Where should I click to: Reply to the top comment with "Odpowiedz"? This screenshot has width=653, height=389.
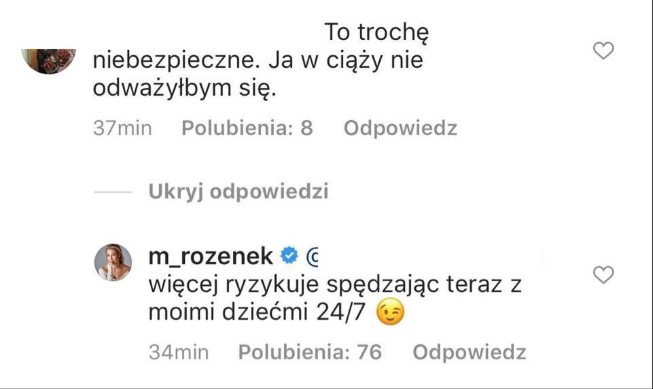(400, 128)
